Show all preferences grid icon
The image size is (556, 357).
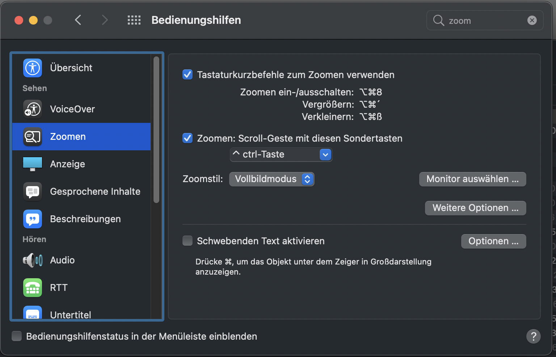(134, 20)
